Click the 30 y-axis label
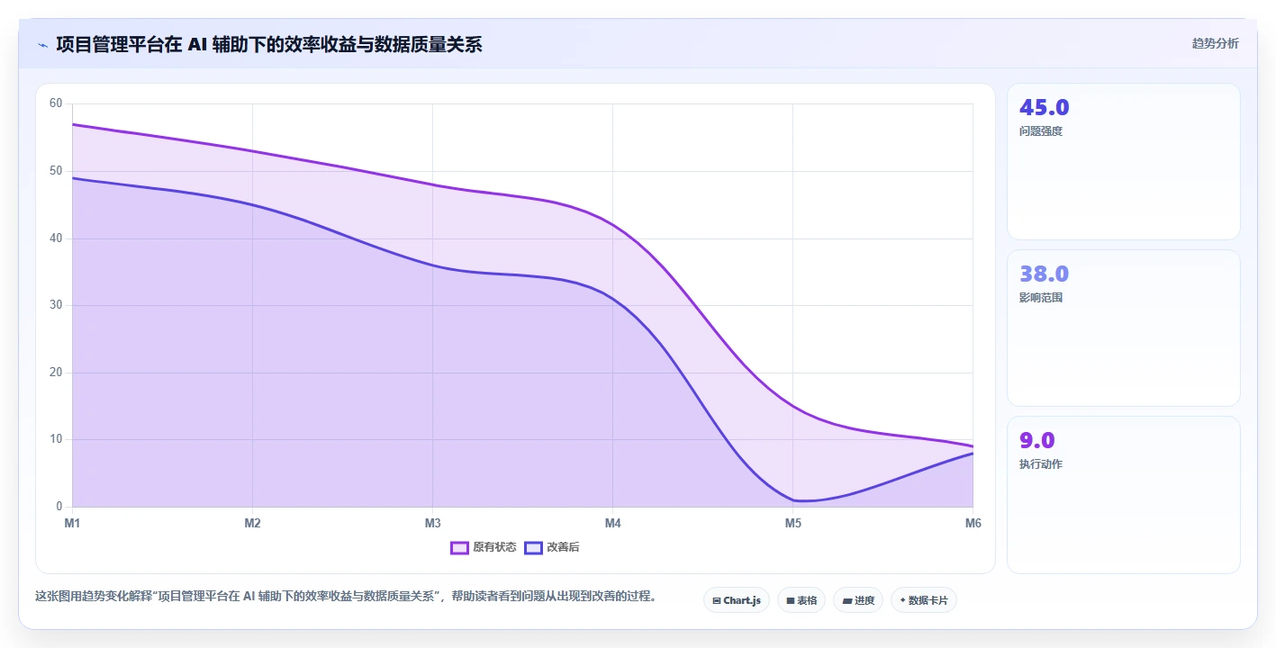 [x=56, y=305]
